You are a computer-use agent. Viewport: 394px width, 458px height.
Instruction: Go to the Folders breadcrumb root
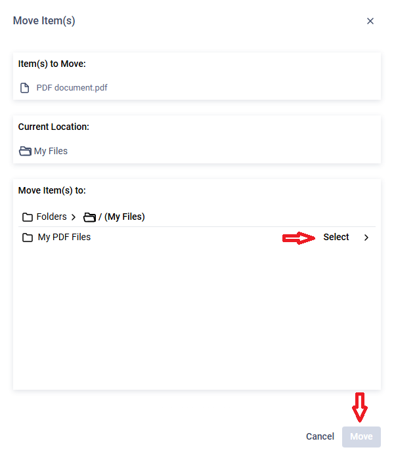(x=51, y=217)
